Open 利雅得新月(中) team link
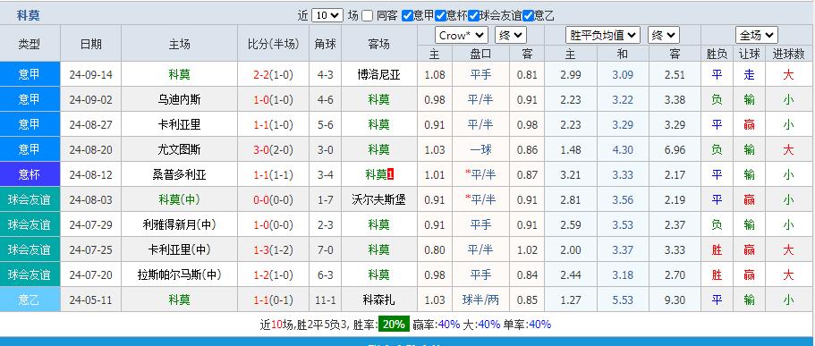 point(179,224)
